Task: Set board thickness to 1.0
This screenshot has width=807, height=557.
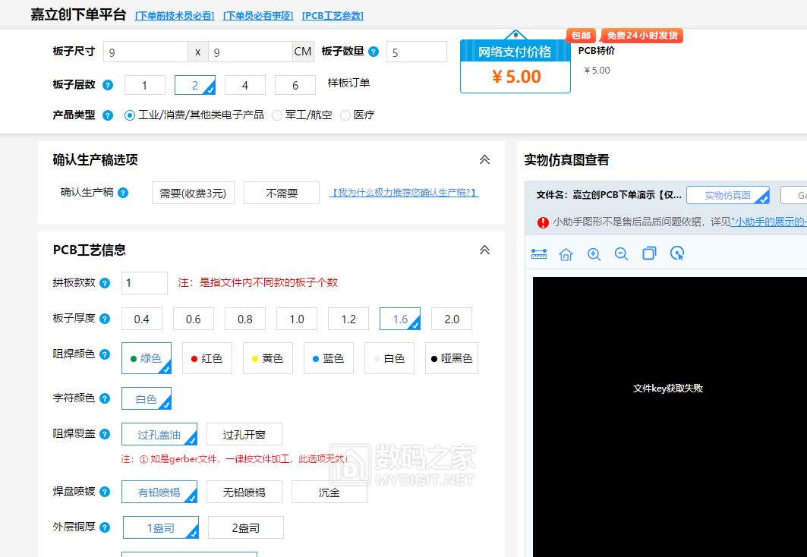Action: 297,319
